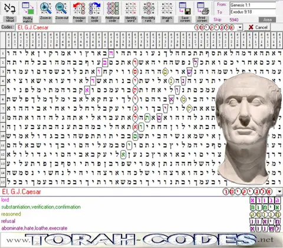
Task: Expand the lower El, G.J.Caesar dropdown arrow
Action: click(279, 191)
